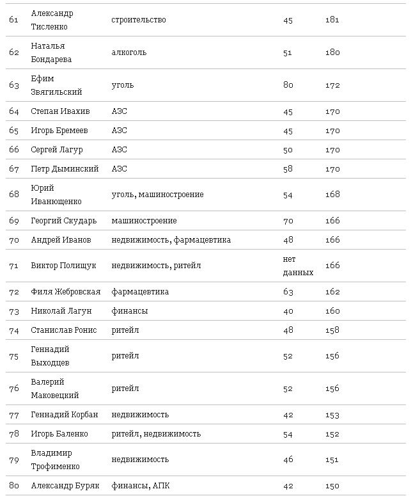Screen dimensions: 420x496
Task: Select rank number 64 in the table
Action: point(14,111)
